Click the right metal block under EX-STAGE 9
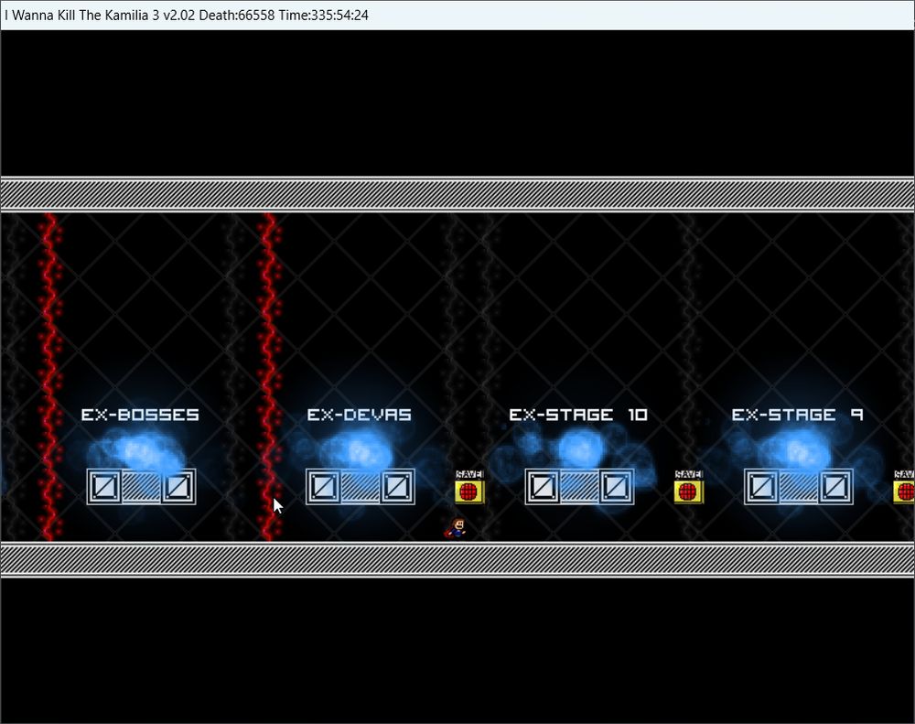The image size is (915, 724). click(x=835, y=486)
